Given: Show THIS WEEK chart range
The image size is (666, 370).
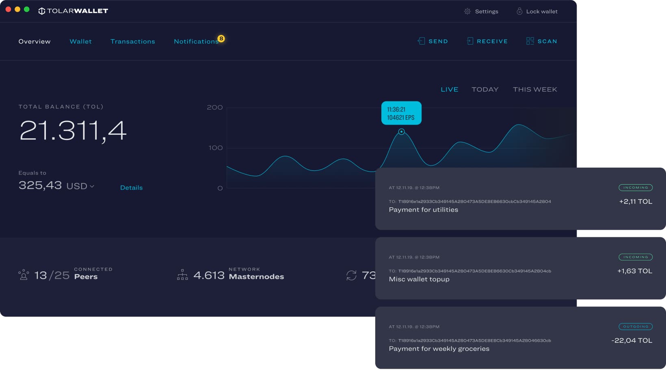Looking at the screenshot, I should pos(534,89).
